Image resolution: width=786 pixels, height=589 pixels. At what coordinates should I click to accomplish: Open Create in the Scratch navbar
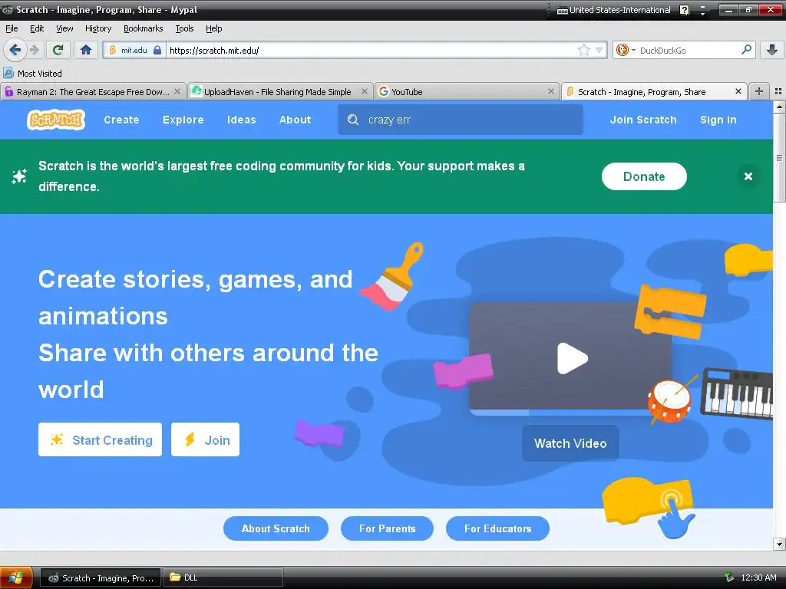[x=121, y=120]
